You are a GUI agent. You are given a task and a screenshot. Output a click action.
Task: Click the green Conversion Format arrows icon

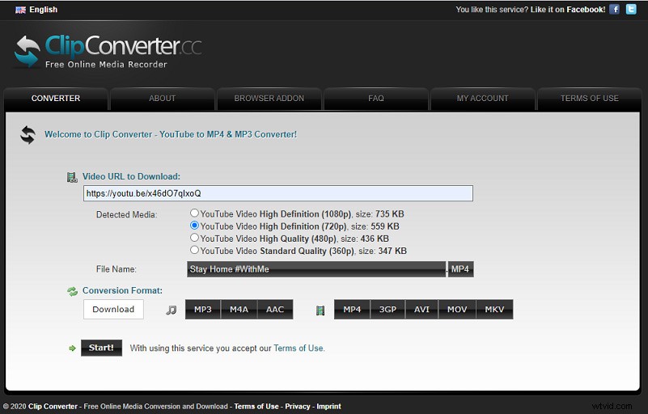coord(72,291)
